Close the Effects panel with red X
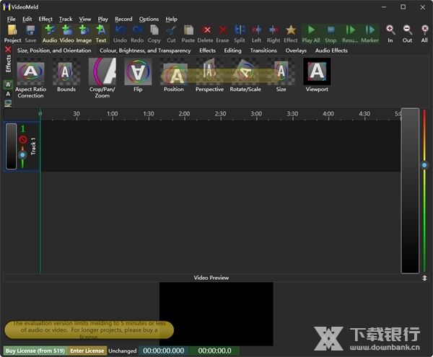433x357 pixels. tap(8, 50)
